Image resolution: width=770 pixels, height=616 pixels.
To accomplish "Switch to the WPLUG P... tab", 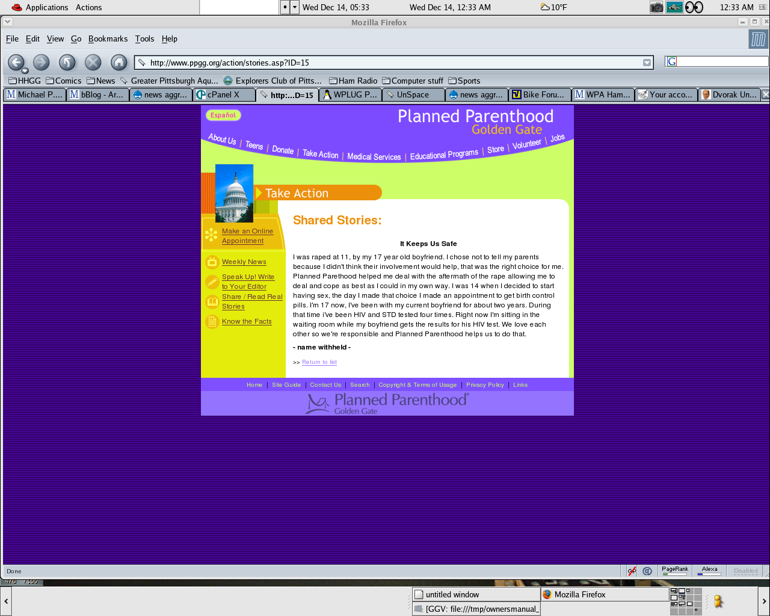I will [x=350, y=94].
